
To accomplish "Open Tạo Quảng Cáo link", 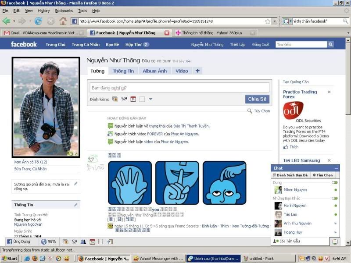I will click(x=296, y=82).
